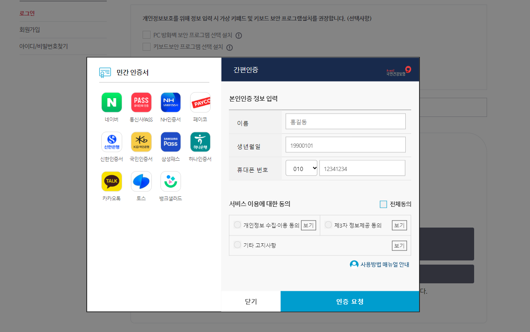Click the 서비스 이용에 대한 동의 heading
This screenshot has height=332, width=530.
point(260,204)
